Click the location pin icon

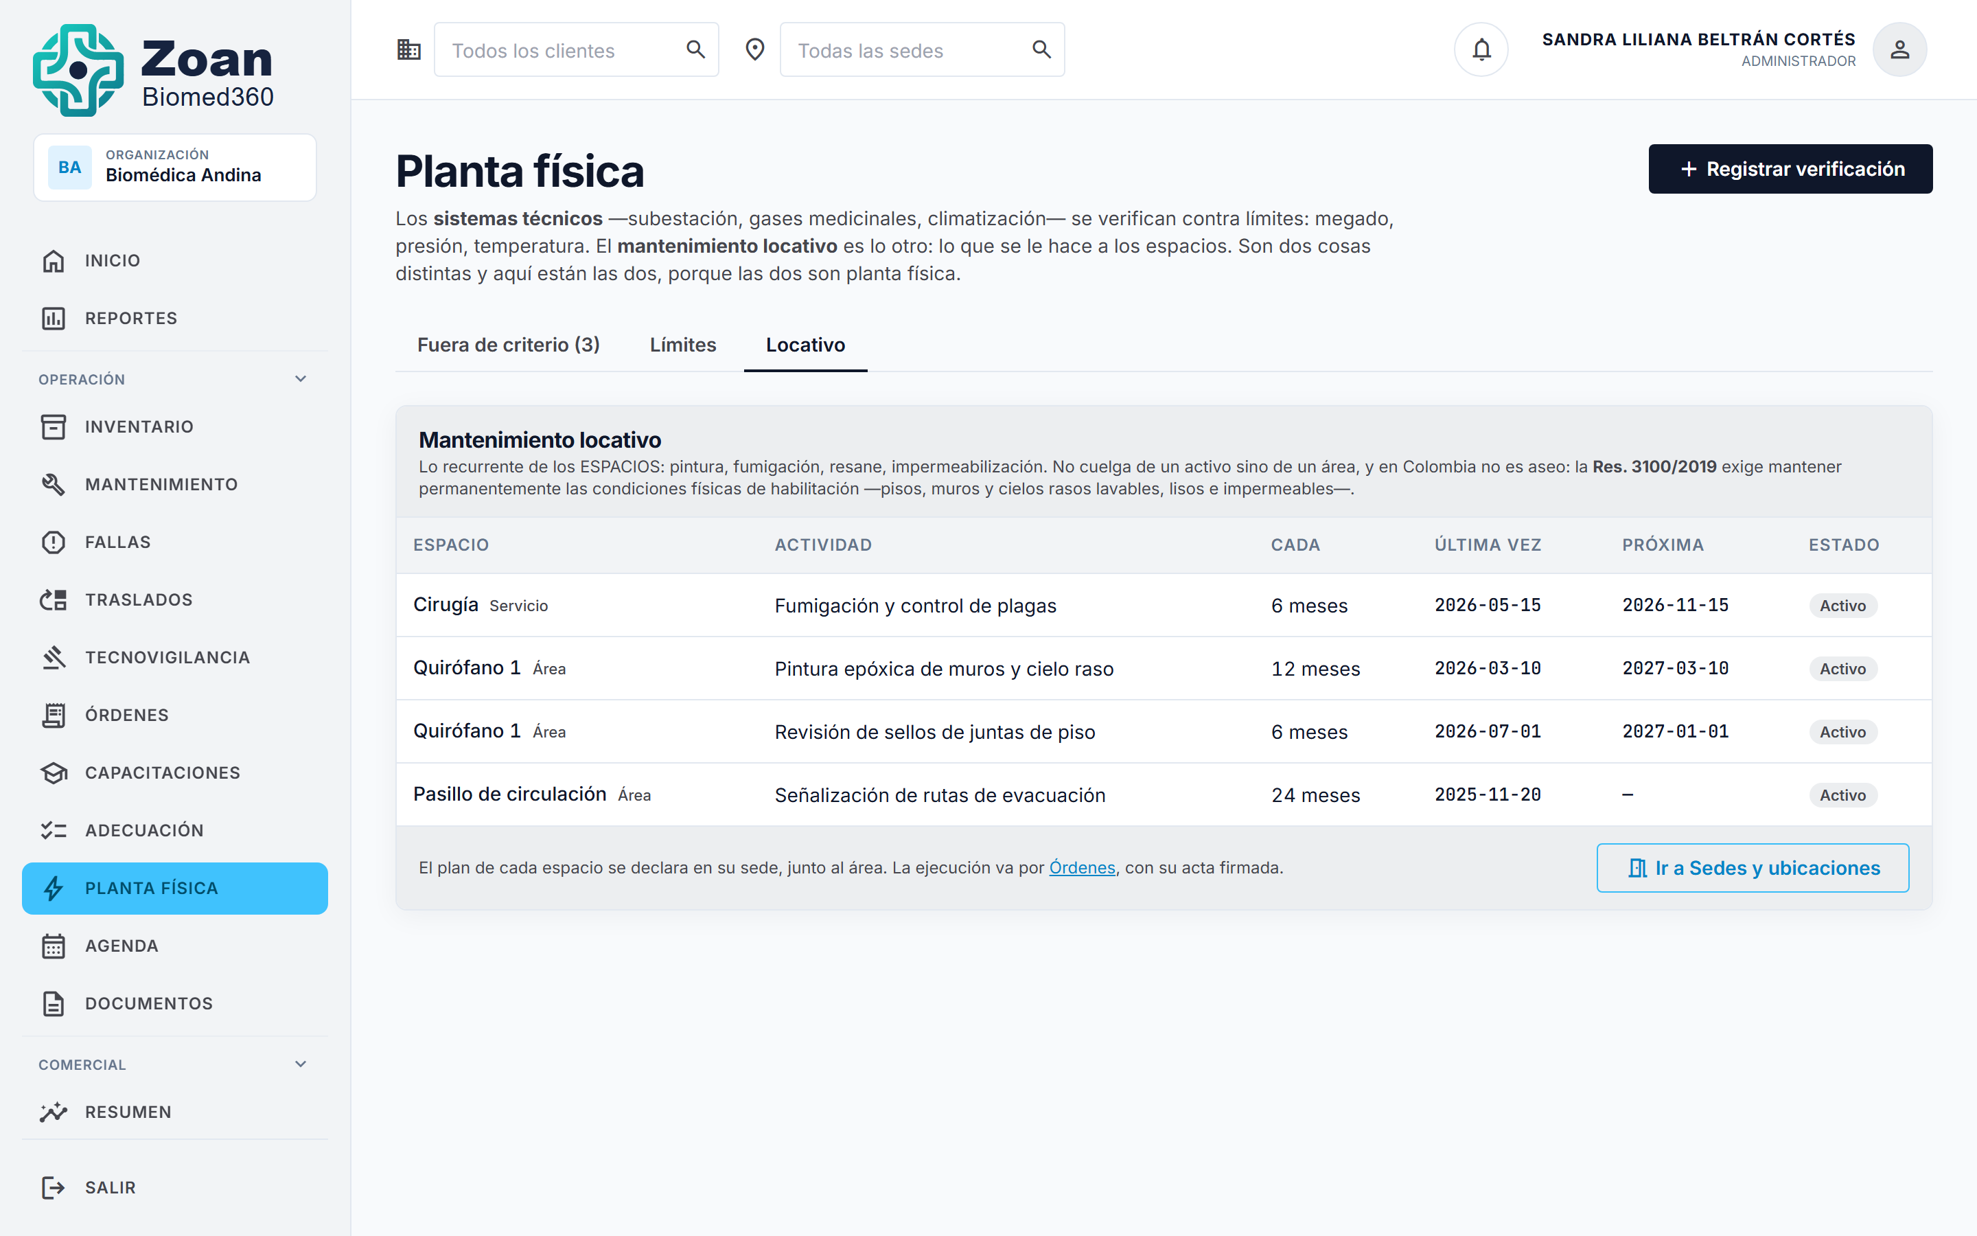pyautogui.click(x=755, y=50)
